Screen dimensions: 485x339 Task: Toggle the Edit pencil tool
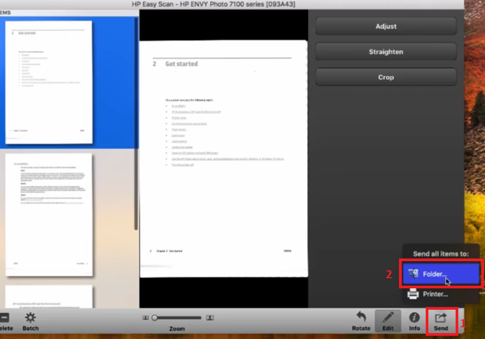click(x=388, y=321)
